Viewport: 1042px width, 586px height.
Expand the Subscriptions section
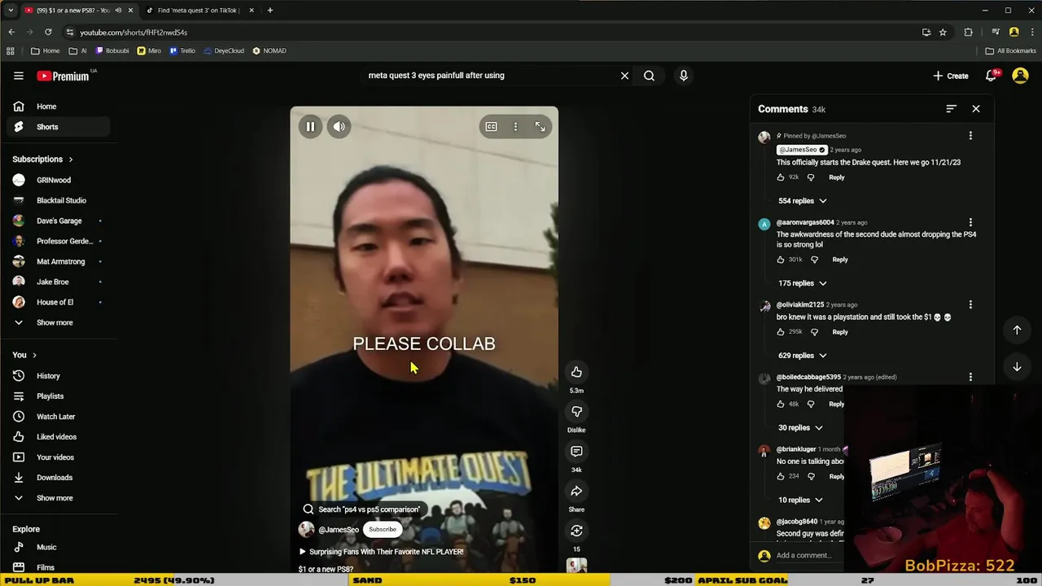42,160
